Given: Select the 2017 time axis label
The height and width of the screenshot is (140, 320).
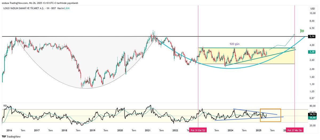Looking at the screenshot, I should click(37, 130).
